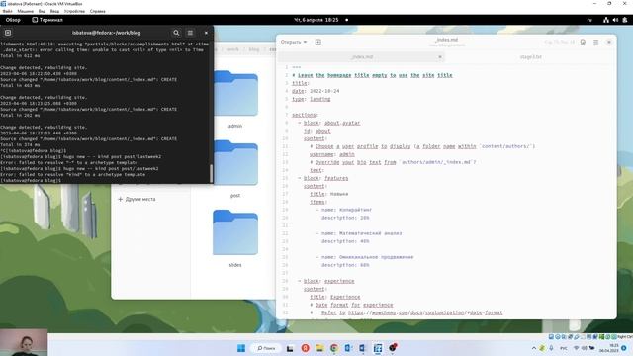
Task: Create a new document tab in editor
Action: click(x=318, y=42)
